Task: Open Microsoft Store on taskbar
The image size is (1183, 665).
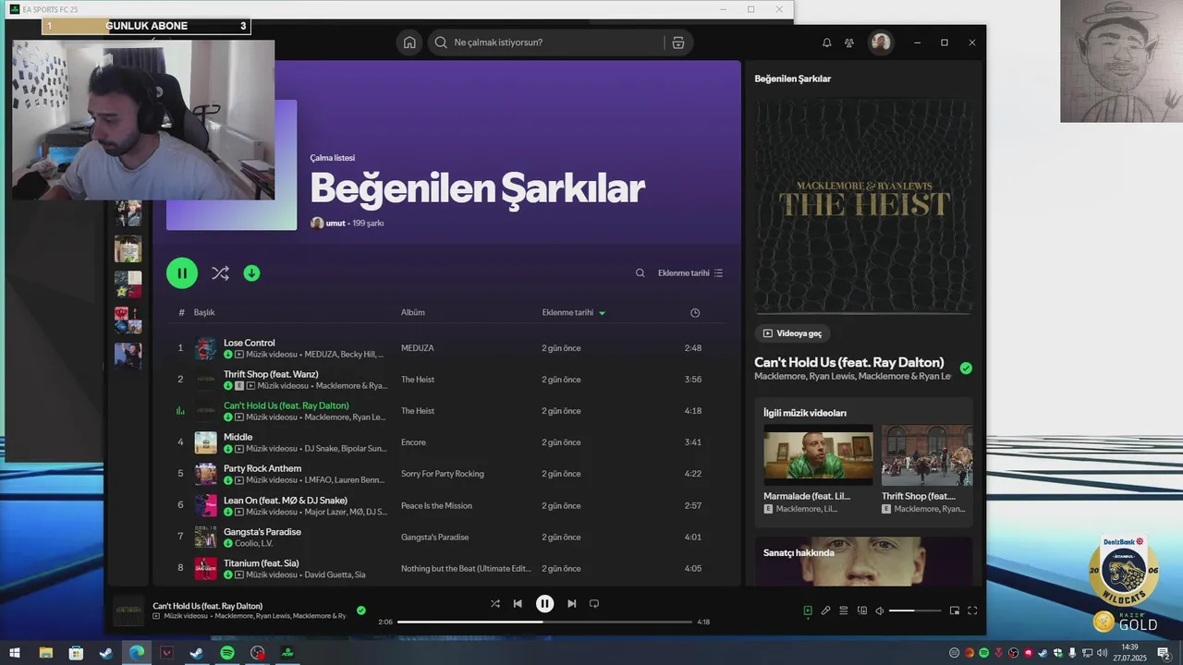Action: click(76, 653)
